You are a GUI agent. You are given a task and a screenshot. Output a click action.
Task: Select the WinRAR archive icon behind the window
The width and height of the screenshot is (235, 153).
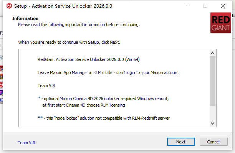click(1, 77)
